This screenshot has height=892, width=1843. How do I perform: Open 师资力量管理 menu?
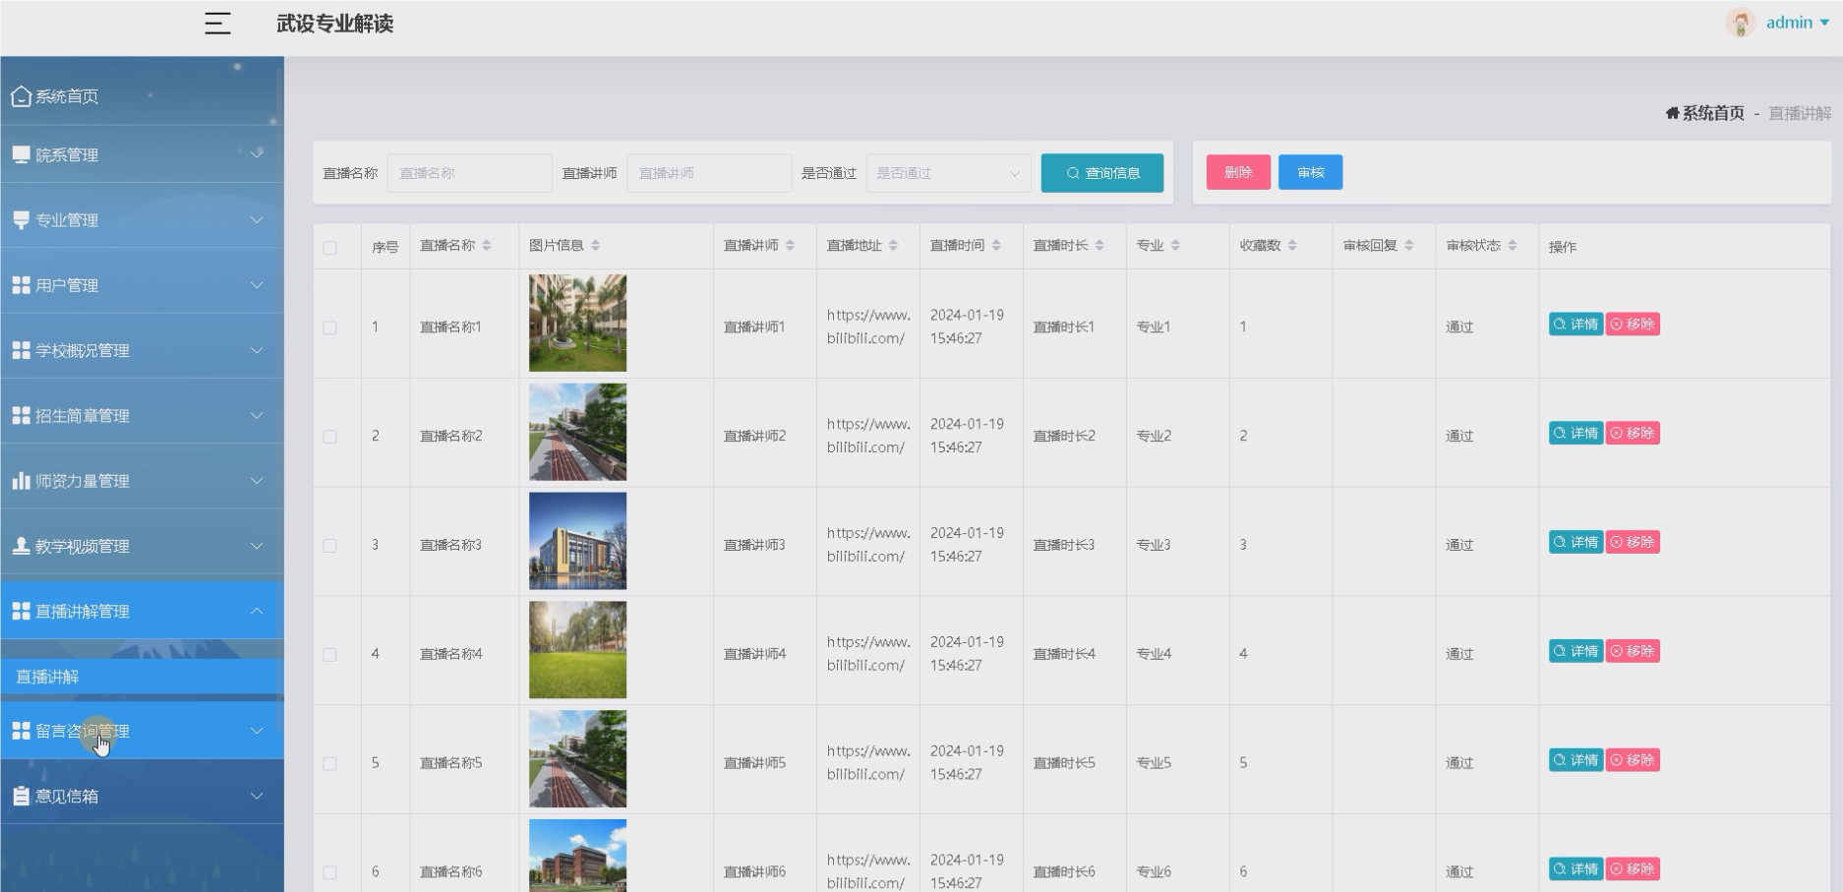coord(142,481)
